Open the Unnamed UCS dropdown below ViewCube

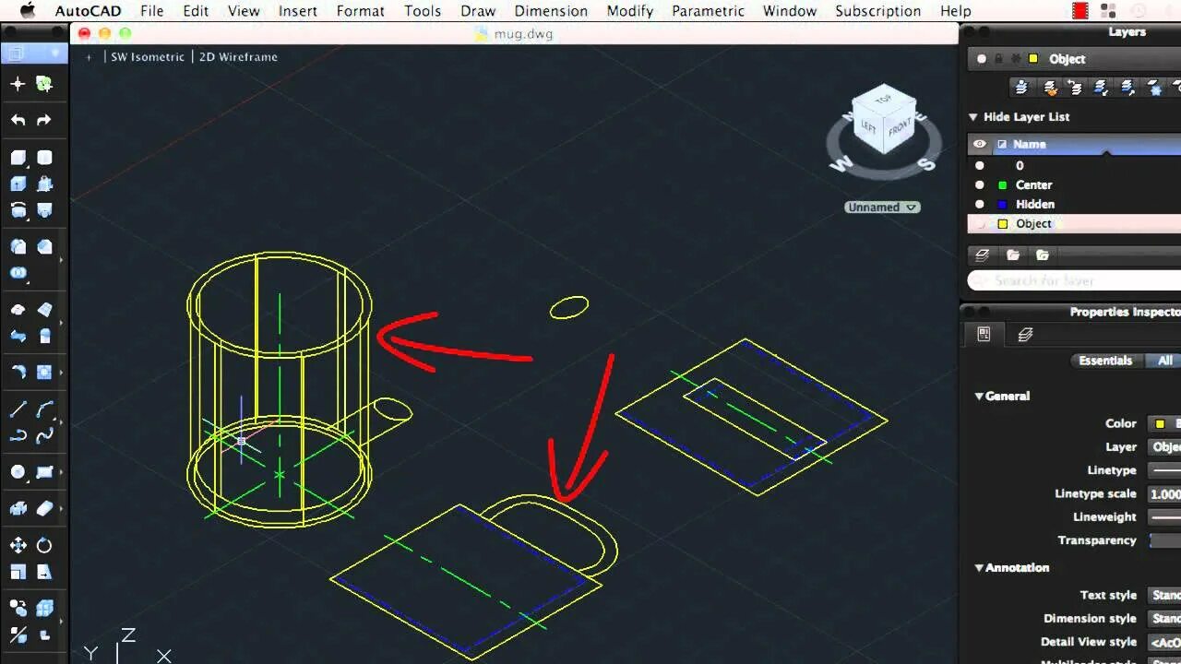click(883, 207)
